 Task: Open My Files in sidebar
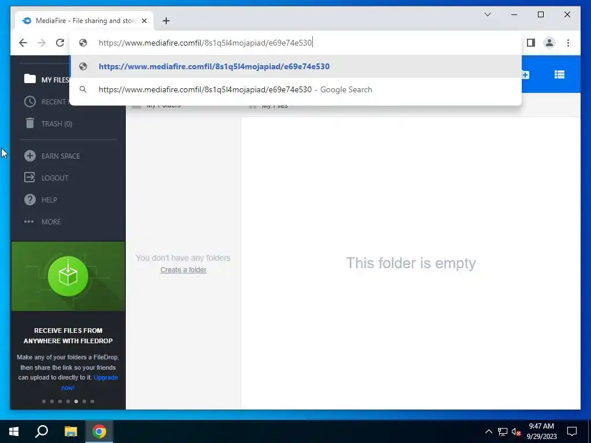47,80
